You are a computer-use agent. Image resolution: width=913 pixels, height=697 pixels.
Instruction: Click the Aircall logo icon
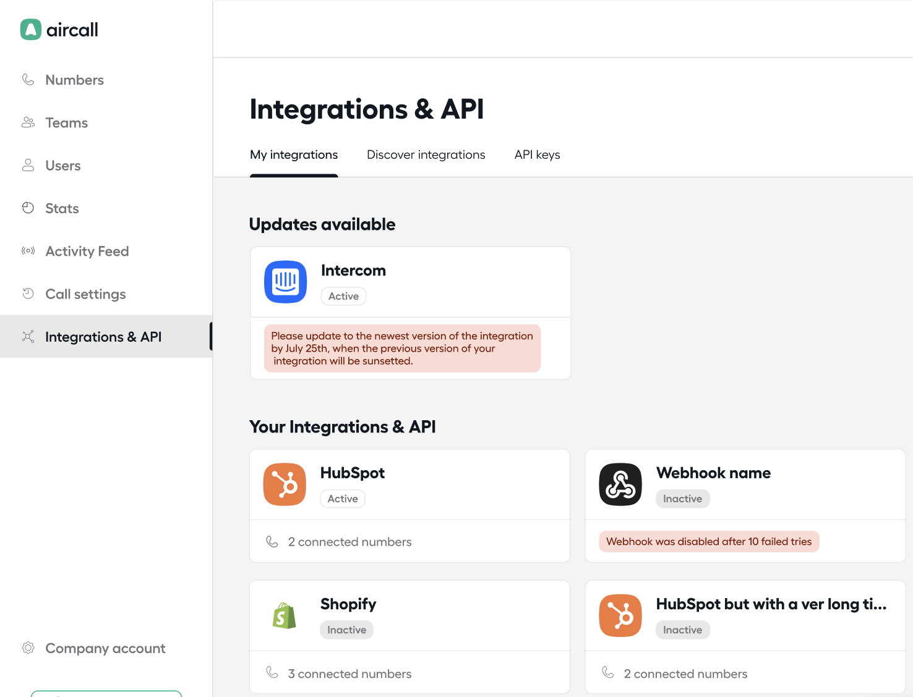[x=31, y=30]
